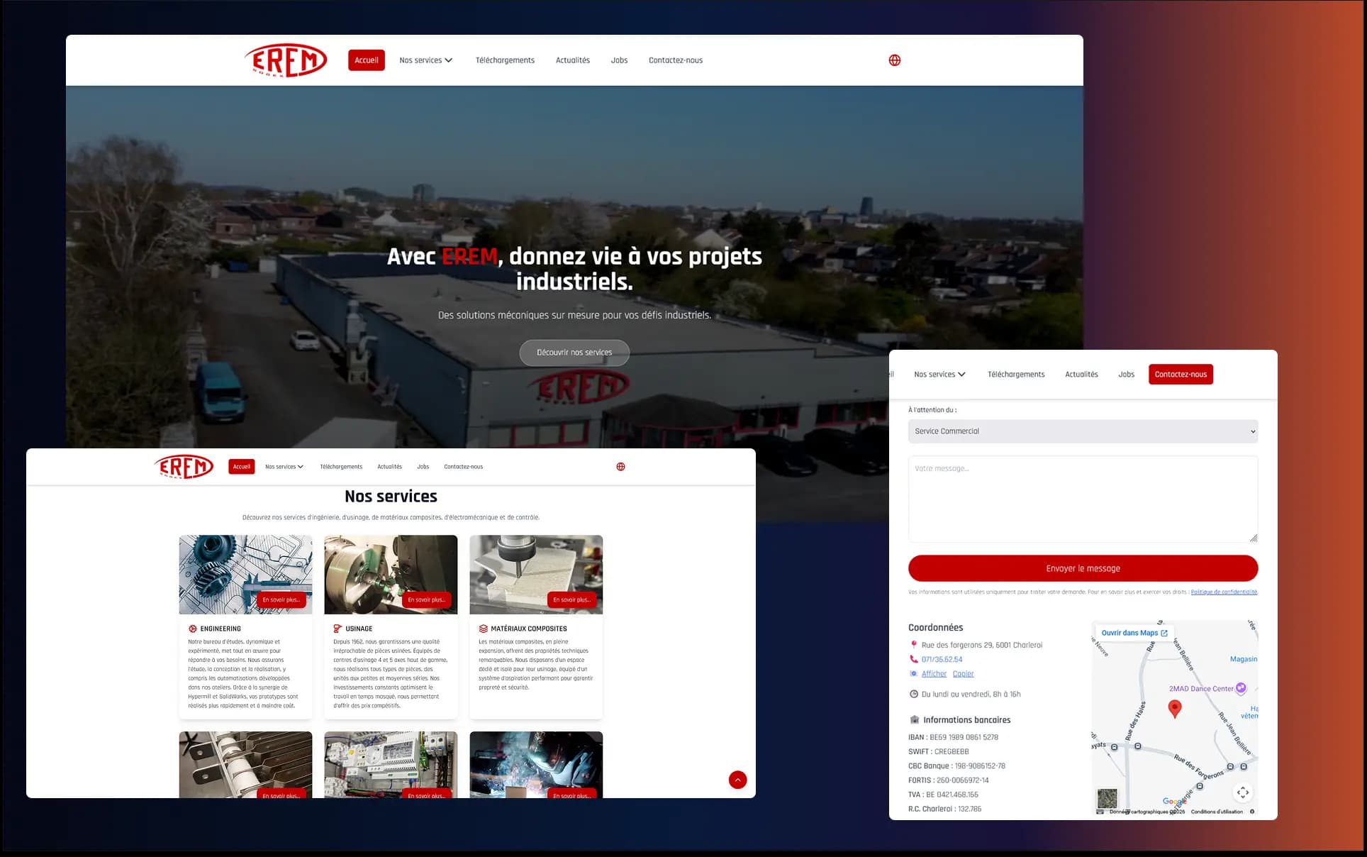
Task: Click the Usinage machining icon
Action: pyautogui.click(x=337, y=629)
